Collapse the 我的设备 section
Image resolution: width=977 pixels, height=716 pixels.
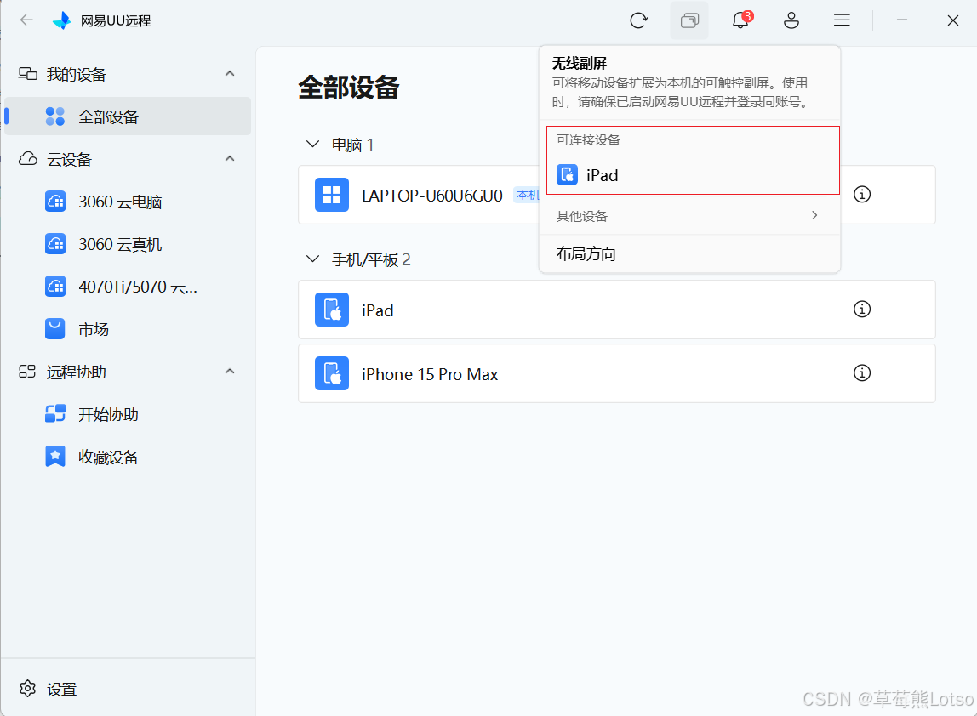[x=230, y=74]
